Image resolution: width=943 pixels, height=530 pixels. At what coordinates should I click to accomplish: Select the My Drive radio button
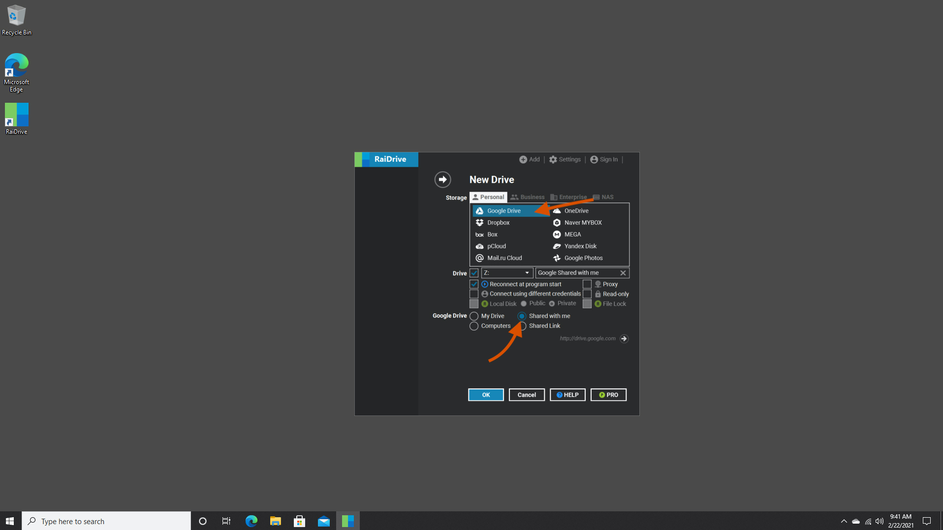click(473, 316)
